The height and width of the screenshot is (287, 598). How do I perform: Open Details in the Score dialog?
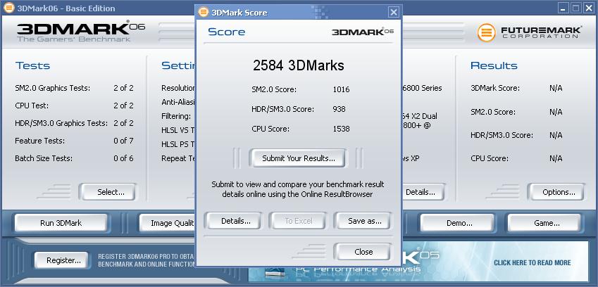235,221
